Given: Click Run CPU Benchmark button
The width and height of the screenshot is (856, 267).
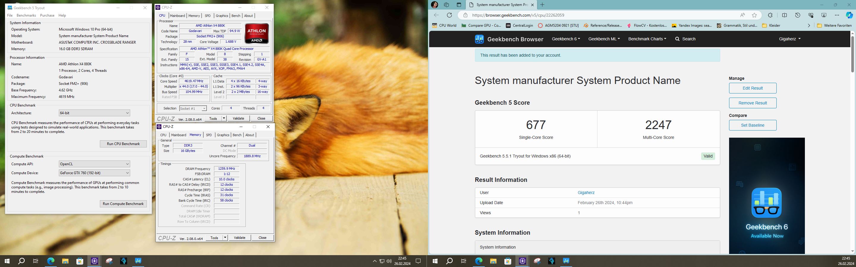Looking at the screenshot, I should 123,144.
